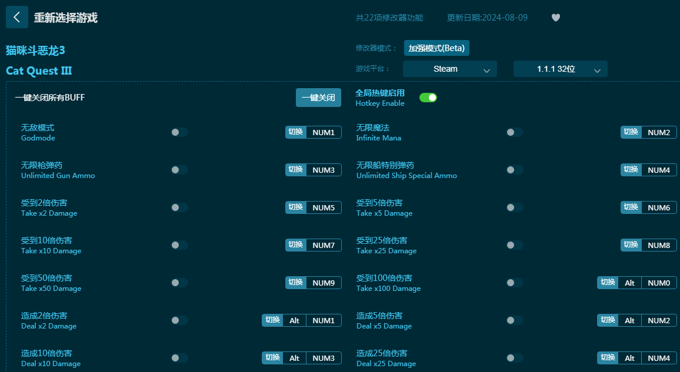This screenshot has height=372, width=680.
Task: Enable Take x5 Damage toggle
Action: point(515,207)
